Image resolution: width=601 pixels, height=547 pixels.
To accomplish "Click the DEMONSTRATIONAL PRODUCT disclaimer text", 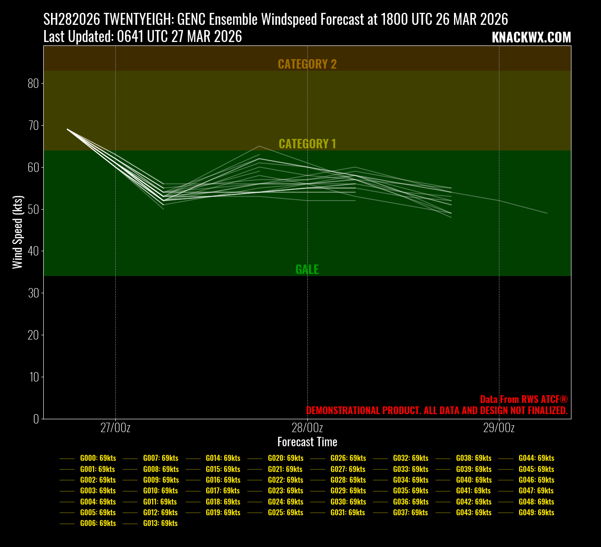I will [x=436, y=411].
